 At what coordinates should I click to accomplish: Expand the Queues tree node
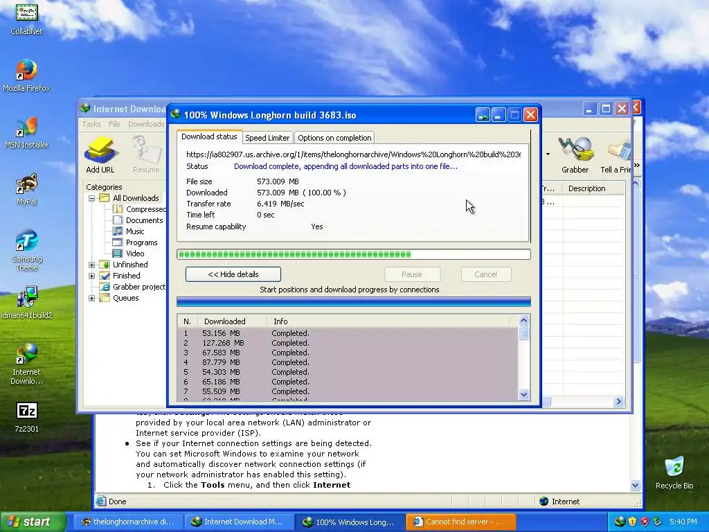(x=92, y=298)
